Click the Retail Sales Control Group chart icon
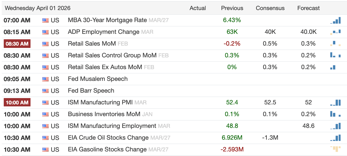This screenshot has height=156, width=347. [335, 55]
